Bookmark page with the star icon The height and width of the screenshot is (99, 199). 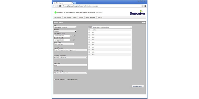click(142, 6)
